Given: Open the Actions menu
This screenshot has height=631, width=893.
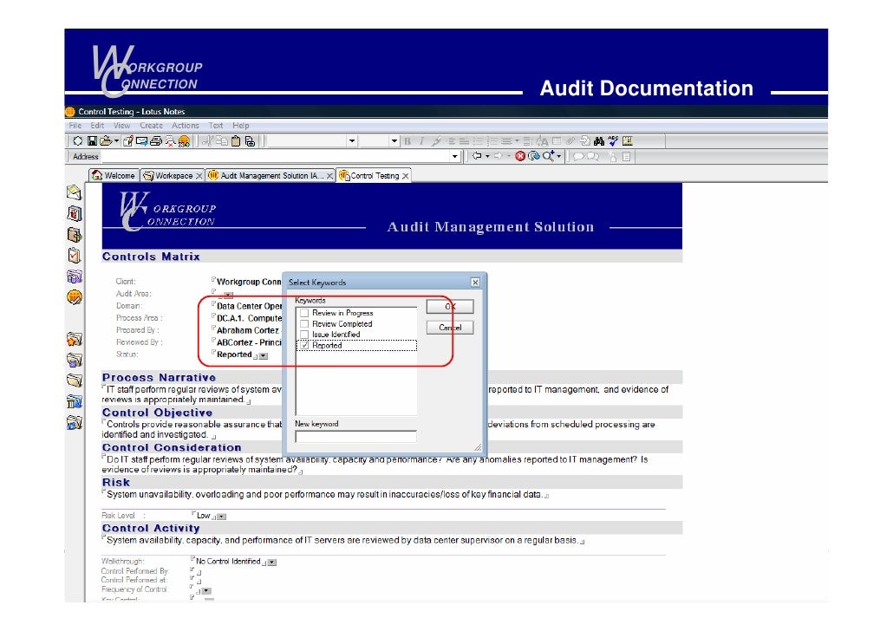Looking at the screenshot, I should click(186, 126).
